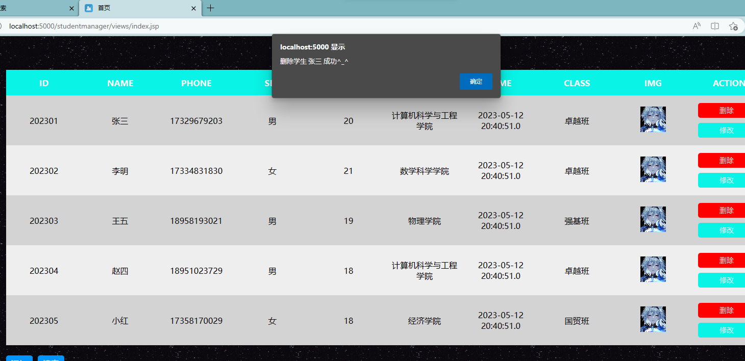Open a new browser tab with plus icon

point(210,8)
